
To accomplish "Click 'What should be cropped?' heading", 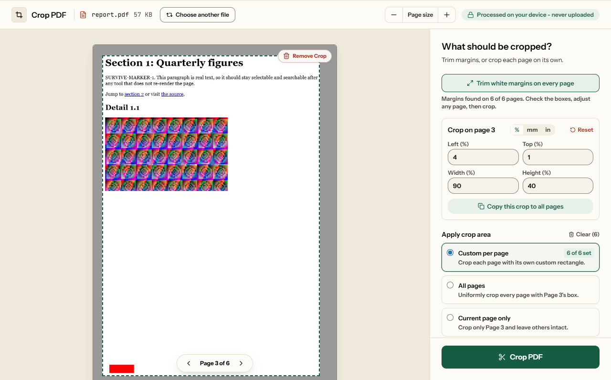I will [496, 46].
